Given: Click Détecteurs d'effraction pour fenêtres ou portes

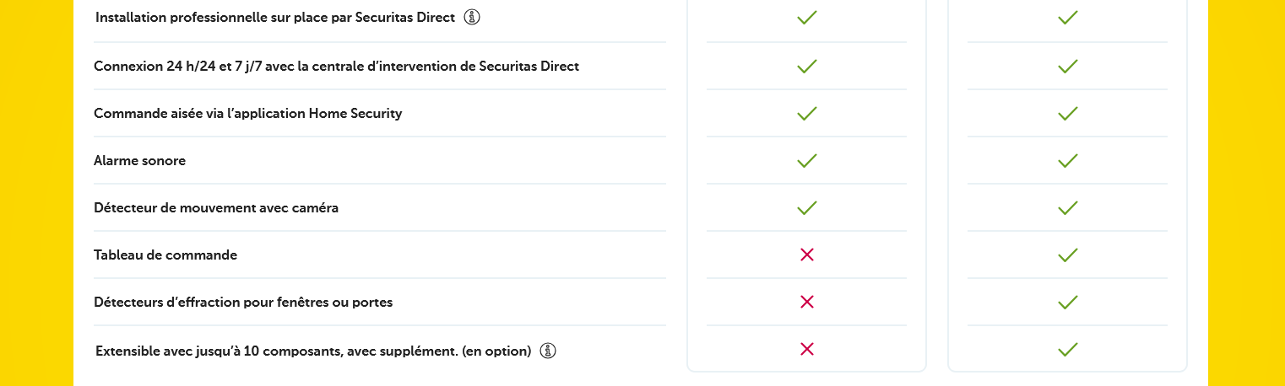Looking at the screenshot, I should (x=243, y=302).
